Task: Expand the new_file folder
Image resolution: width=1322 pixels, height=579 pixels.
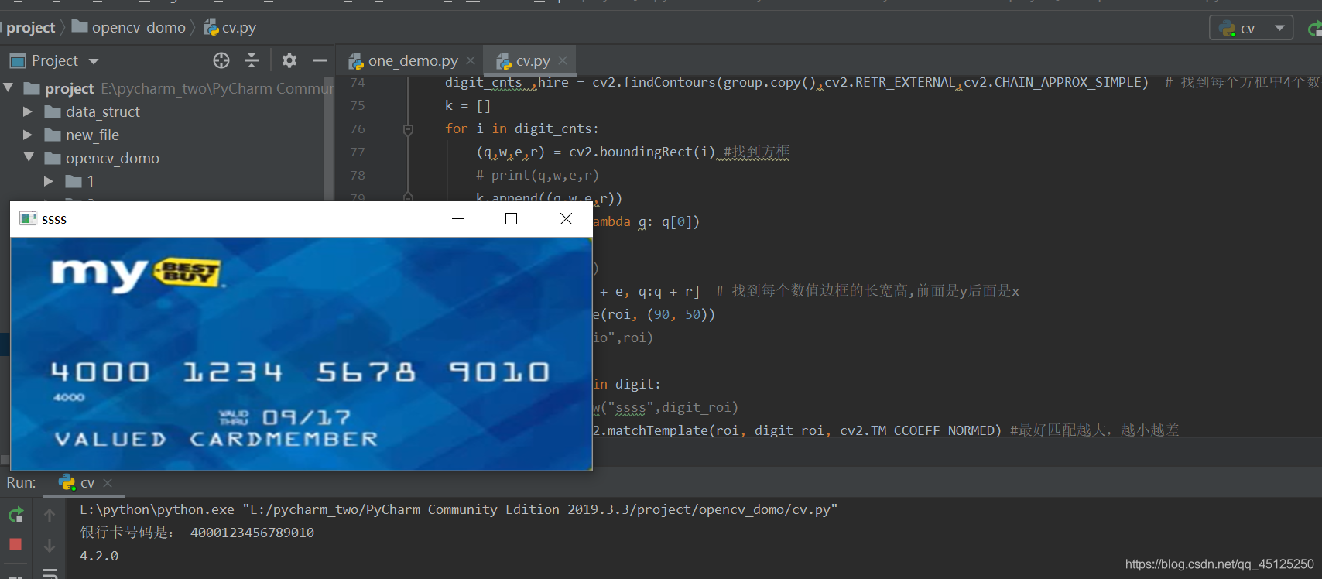Action: pyautogui.click(x=28, y=135)
